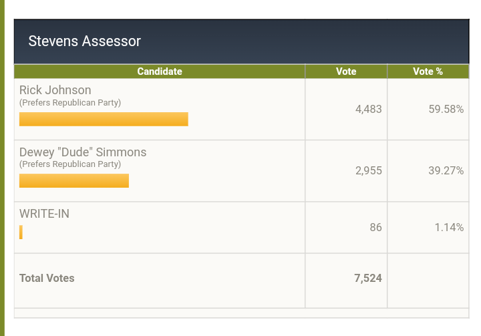Click the Vote column header
The height and width of the screenshot is (336, 481).
tap(346, 71)
